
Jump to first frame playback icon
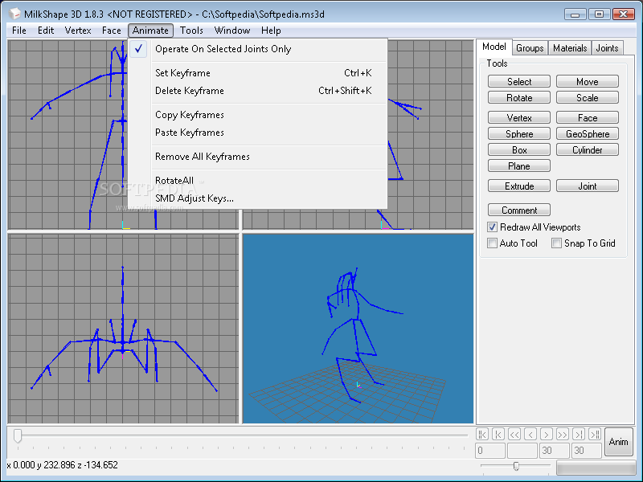coord(481,434)
